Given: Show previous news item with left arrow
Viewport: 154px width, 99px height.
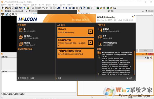Looking at the screenshot, I should tap(98, 74).
